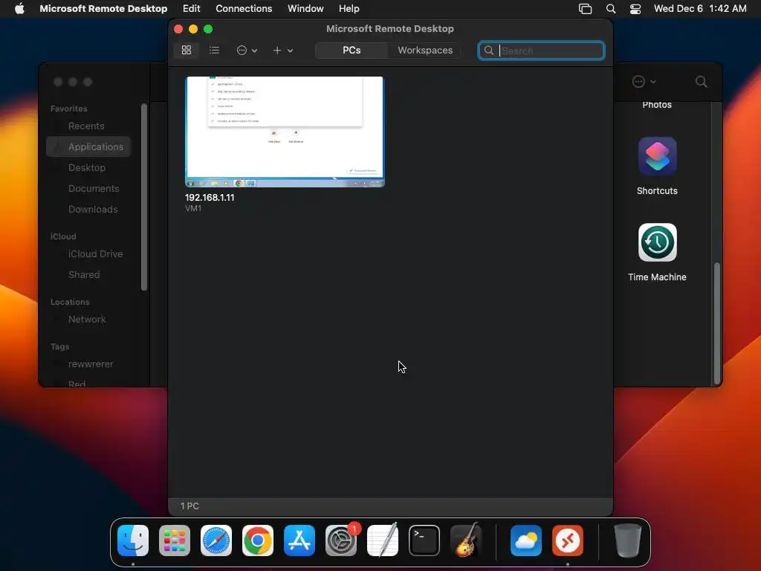The height and width of the screenshot is (571, 761).
Task: Open Control Center in menu bar
Action: [x=635, y=9]
